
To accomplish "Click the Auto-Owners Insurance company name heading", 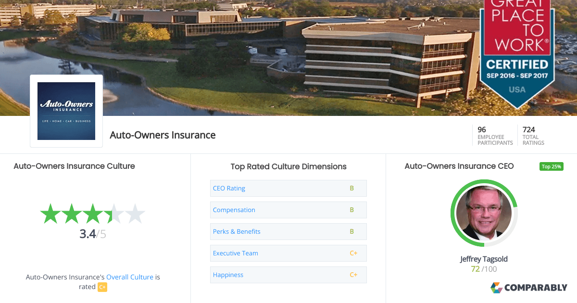I will click(163, 135).
